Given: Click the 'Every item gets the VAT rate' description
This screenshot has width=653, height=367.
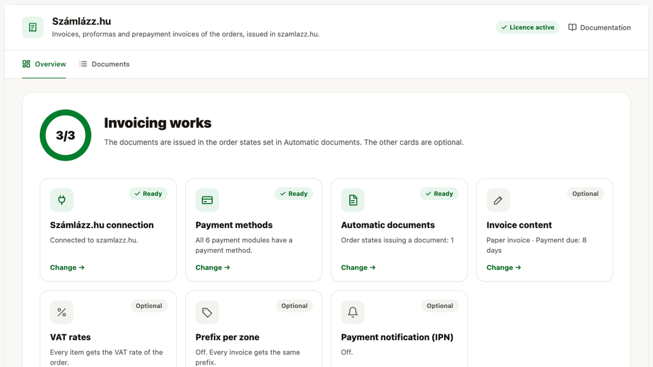Looking at the screenshot, I should [106, 357].
